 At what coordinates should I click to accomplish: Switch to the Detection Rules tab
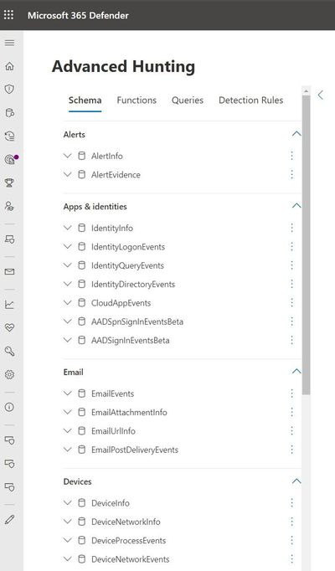click(x=251, y=100)
